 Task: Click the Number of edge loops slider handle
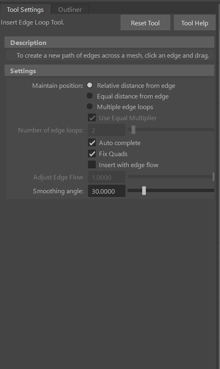(x=133, y=130)
